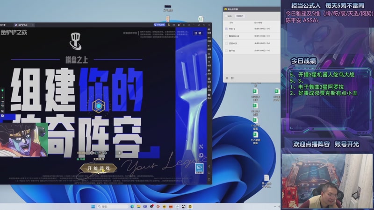374x210 pixels.
Task: Click the taskbar search box
Action: (x=113, y=206)
